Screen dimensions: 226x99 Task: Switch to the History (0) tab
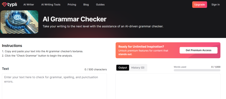pos(138,68)
